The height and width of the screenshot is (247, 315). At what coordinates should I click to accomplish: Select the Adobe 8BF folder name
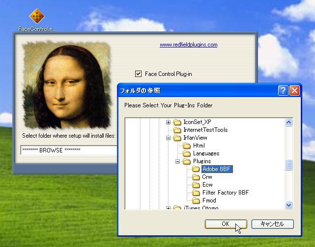click(217, 169)
